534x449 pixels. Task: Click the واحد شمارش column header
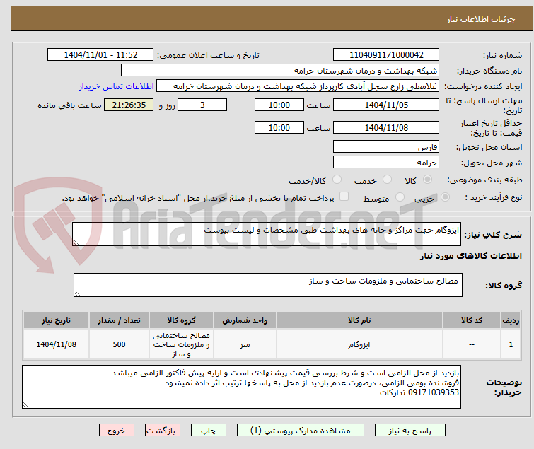245,320
